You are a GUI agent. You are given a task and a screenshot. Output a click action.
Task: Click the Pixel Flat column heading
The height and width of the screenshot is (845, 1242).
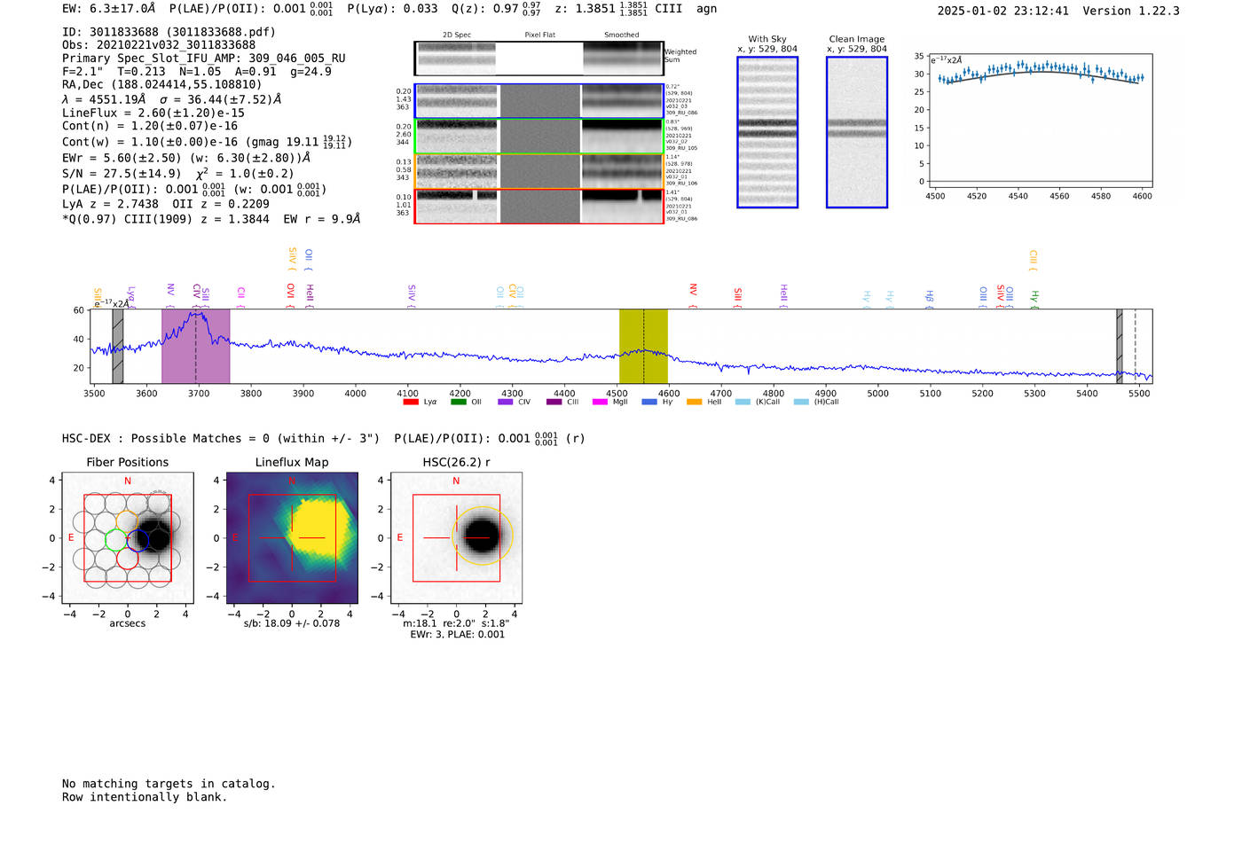click(x=540, y=35)
